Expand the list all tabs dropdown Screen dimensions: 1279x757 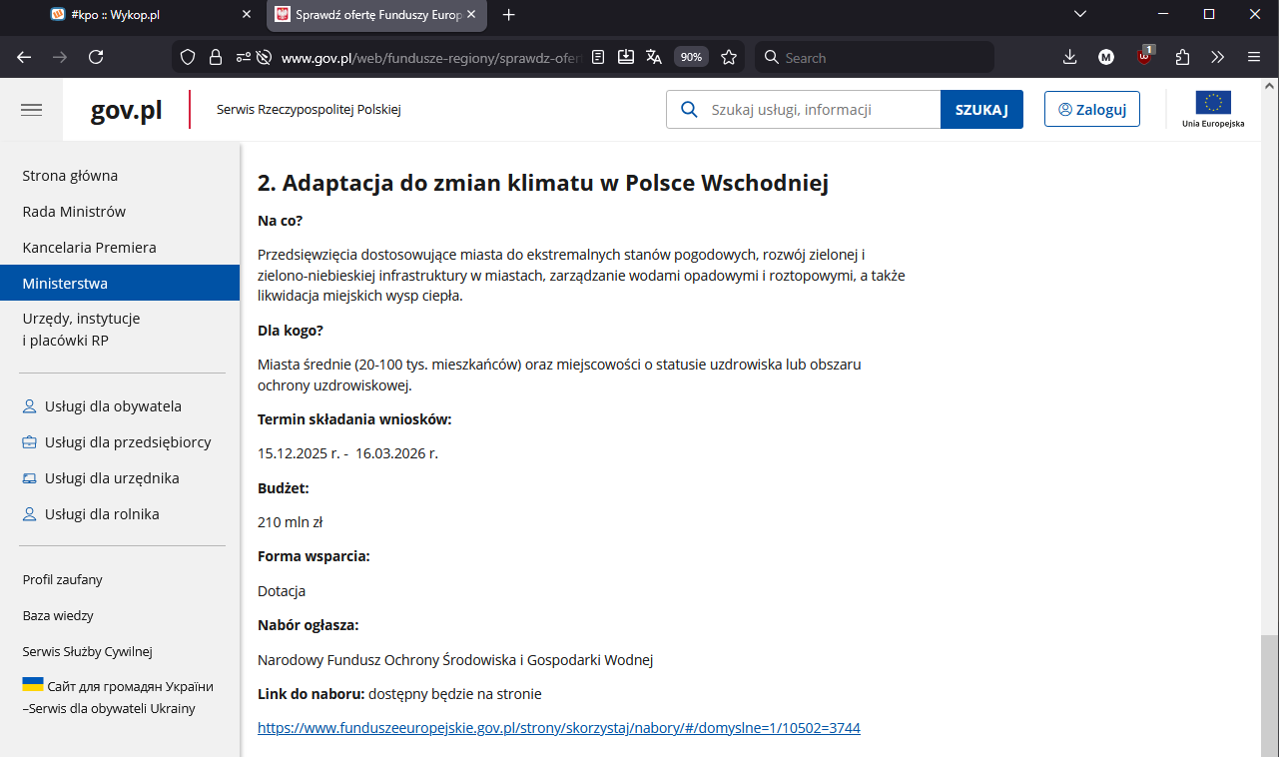1079,14
